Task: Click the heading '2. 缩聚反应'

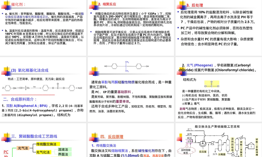Action: tap(107, 4)
